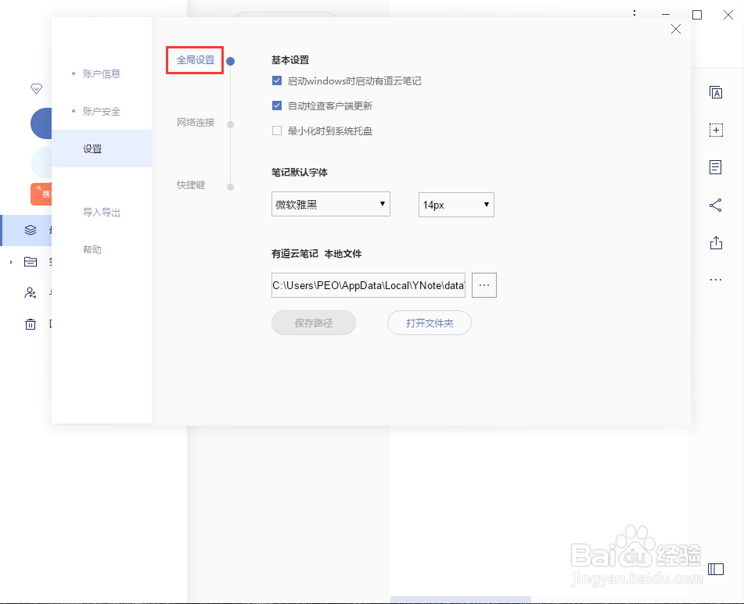
Task: Switch to the 网络连接 section
Action: pyautogui.click(x=196, y=123)
